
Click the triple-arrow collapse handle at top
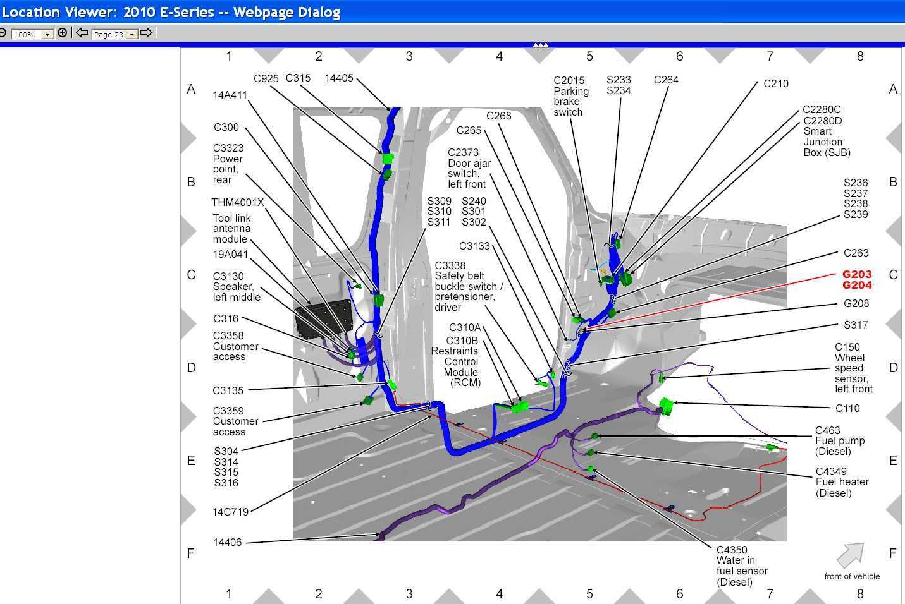click(x=540, y=45)
